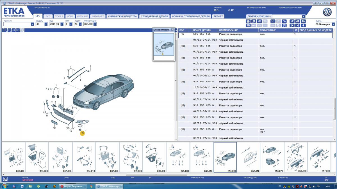This screenshot has width=337, height=189.
Task: Click the Примечание column header
Action: point(276,30)
